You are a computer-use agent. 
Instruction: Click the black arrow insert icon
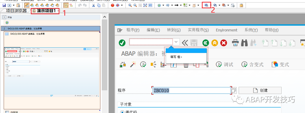(177, 5)
